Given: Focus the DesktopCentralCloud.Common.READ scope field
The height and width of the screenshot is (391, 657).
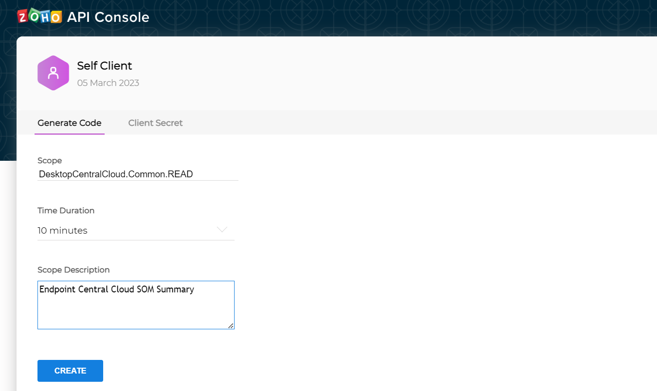Looking at the screenshot, I should [138, 174].
